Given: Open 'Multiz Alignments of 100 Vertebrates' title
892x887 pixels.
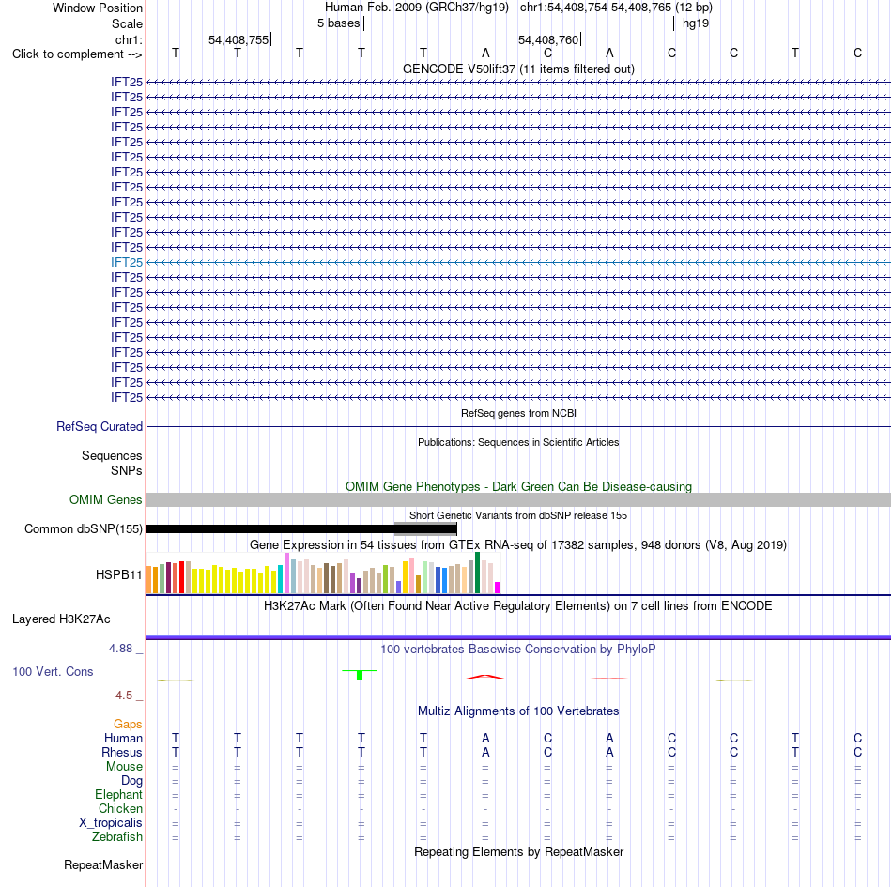Looking at the screenshot, I should (x=518, y=711).
